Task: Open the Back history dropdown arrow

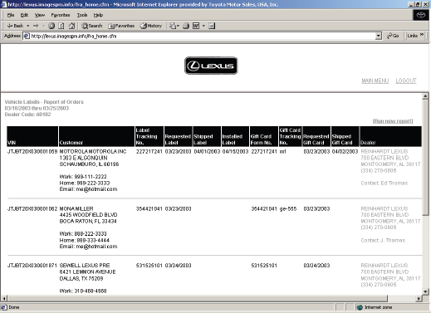Action: [x=27, y=26]
